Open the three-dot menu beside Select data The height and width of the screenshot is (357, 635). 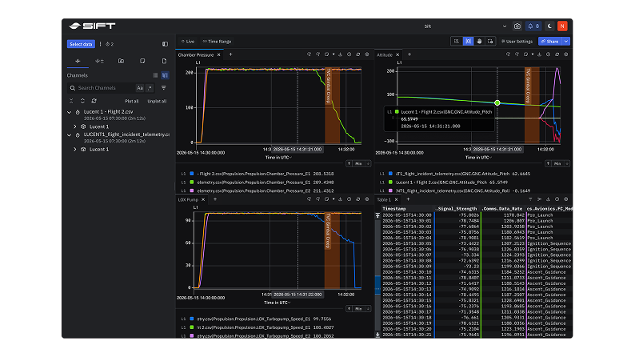[x=101, y=44]
